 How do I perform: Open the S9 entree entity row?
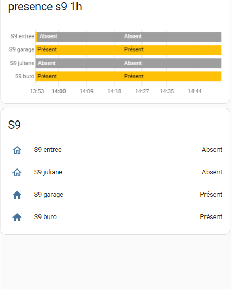pos(115,150)
